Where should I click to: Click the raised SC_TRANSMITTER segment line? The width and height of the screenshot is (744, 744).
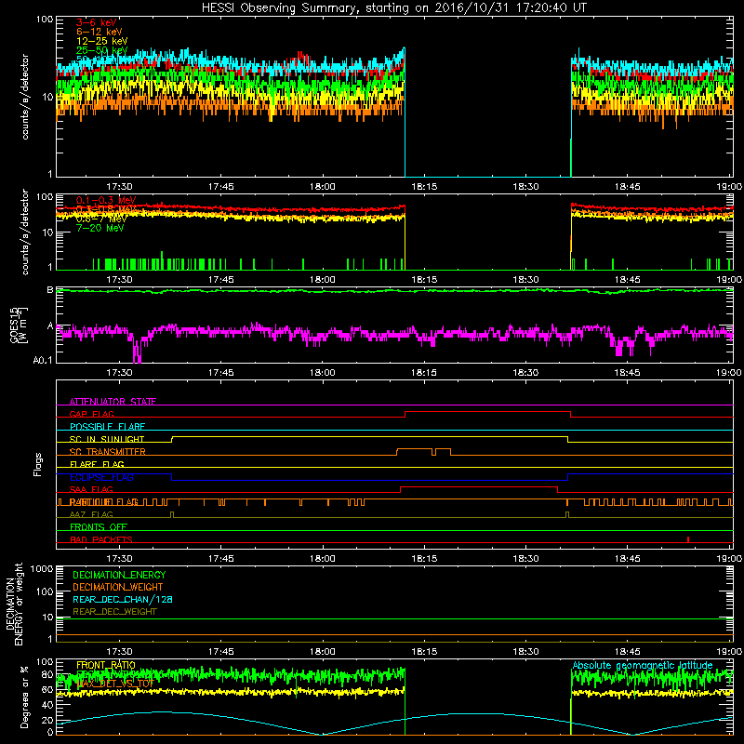414,449
